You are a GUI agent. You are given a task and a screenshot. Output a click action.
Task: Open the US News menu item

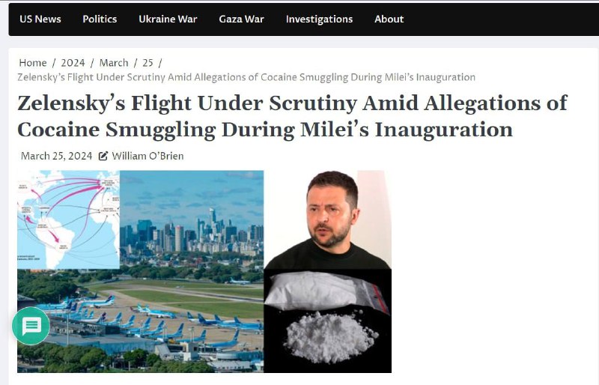point(40,19)
